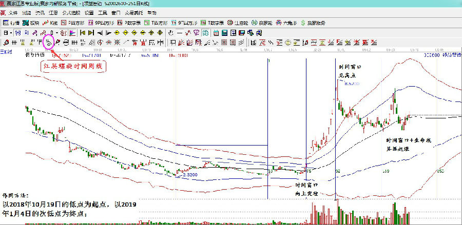Expand dropdown arrow beside first second-row toolbar icon

coord(11,33)
